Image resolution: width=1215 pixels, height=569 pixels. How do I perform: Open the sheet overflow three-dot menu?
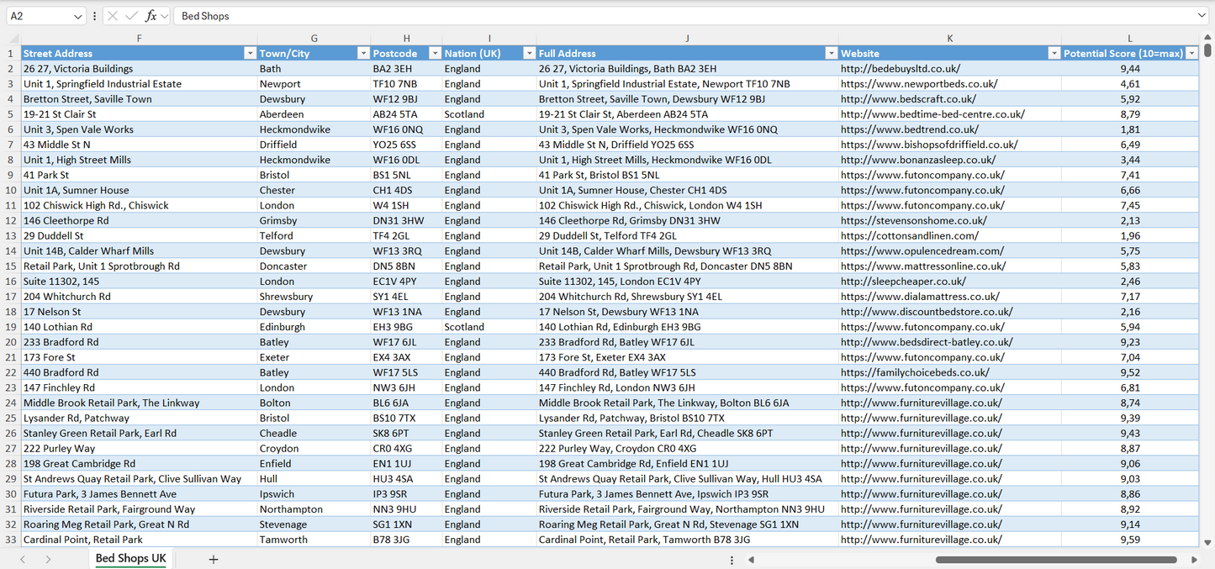click(732, 559)
